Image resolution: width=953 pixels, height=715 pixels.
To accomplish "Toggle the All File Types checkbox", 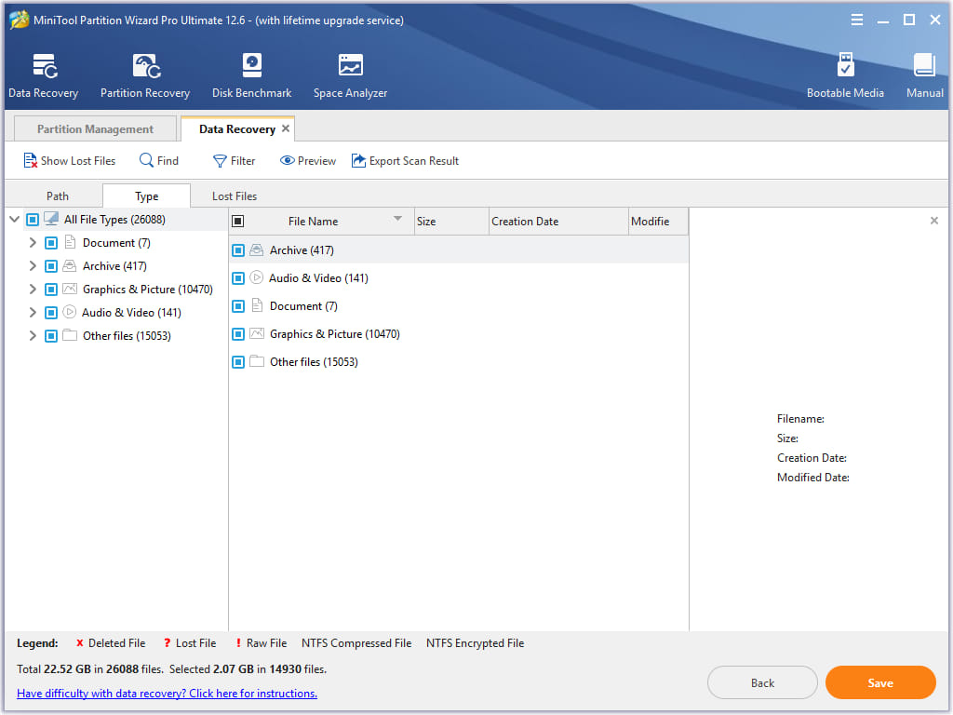I will tap(33, 219).
